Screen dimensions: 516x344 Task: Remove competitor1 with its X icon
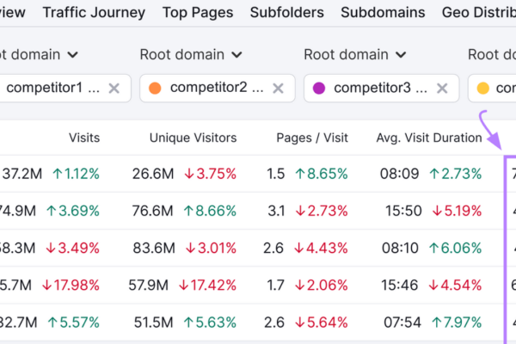pyautogui.click(x=114, y=89)
